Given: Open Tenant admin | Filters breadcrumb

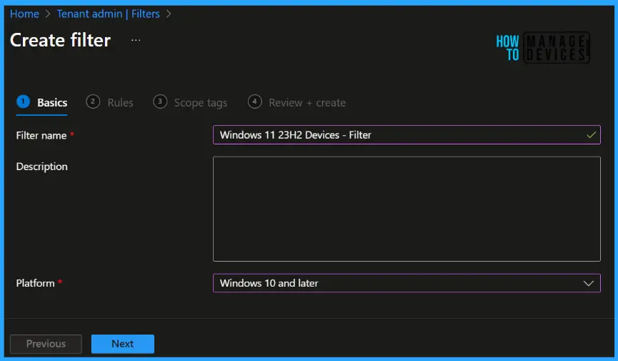Looking at the screenshot, I should [109, 14].
